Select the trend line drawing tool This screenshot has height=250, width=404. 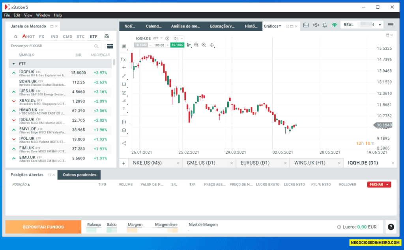(124, 76)
